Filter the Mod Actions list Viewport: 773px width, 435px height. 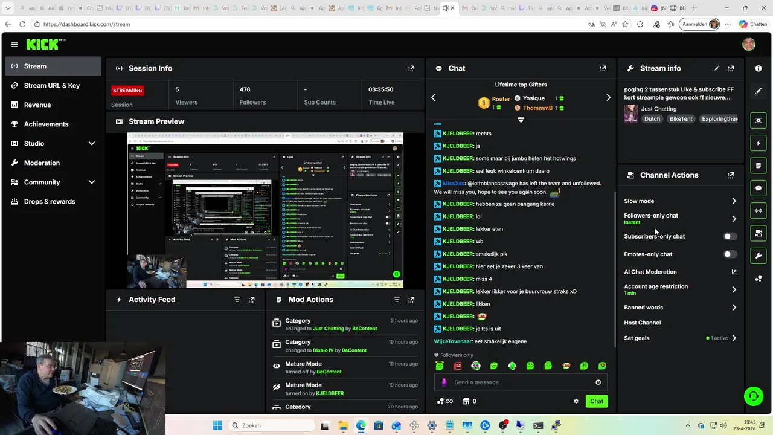397,300
